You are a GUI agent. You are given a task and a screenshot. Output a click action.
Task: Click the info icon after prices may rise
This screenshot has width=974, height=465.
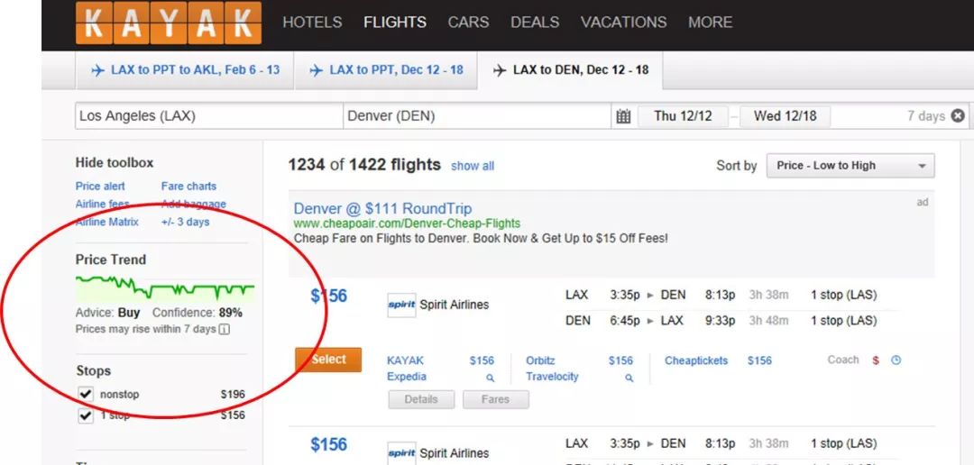(x=225, y=329)
